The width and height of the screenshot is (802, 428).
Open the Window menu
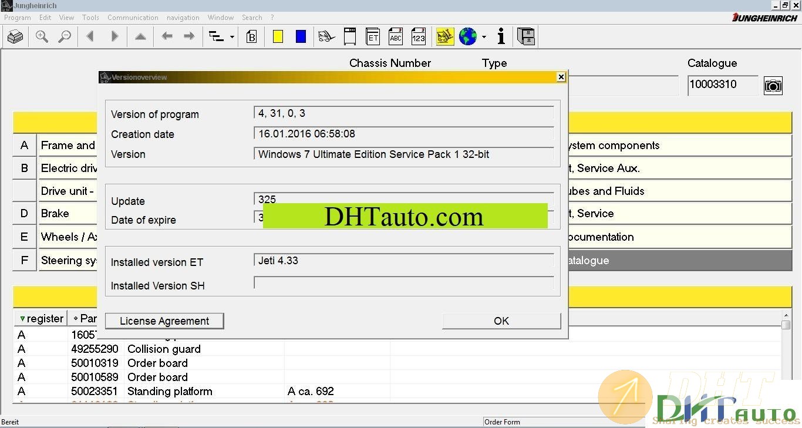(221, 18)
